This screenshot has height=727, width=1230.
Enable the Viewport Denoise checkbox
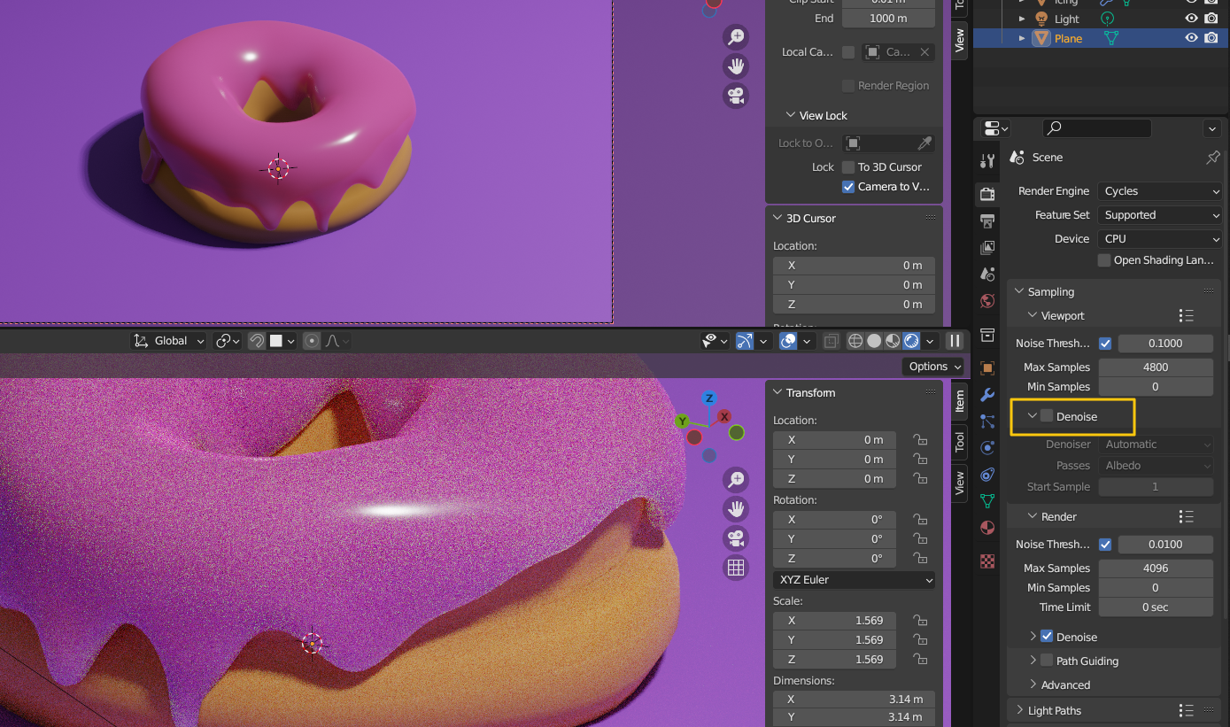pyautogui.click(x=1047, y=416)
